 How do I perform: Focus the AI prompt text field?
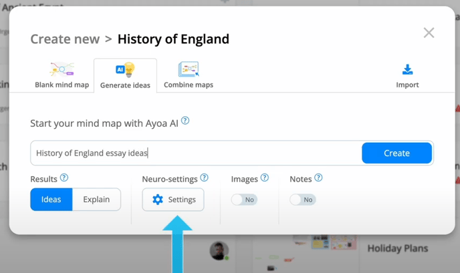[196, 153]
